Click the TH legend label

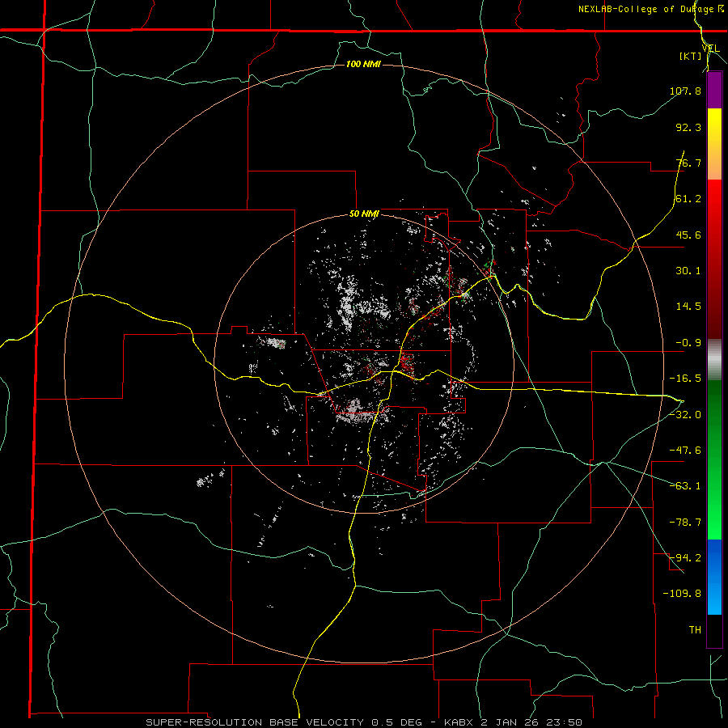pyautogui.click(x=695, y=630)
